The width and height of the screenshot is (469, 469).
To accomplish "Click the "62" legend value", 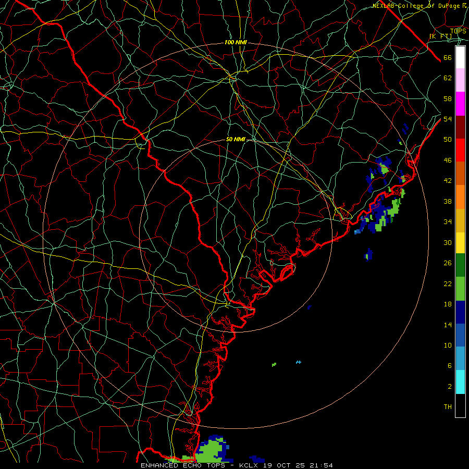I will [x=448, y=78].
